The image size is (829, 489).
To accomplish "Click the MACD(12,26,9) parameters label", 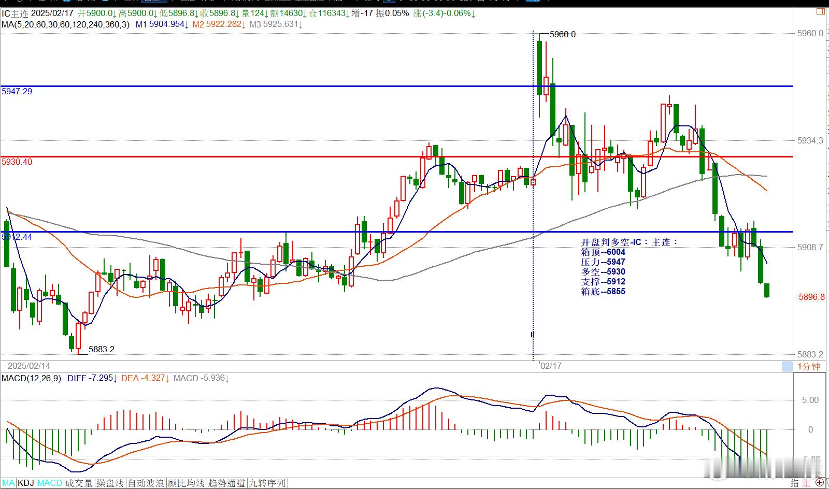I will [32, 378].
